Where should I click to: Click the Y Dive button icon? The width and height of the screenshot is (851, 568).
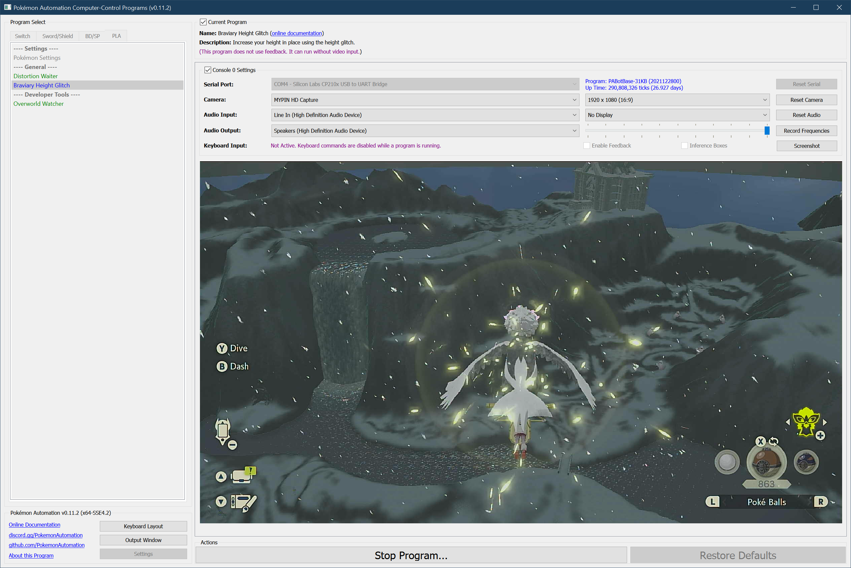[x=222, y=348]
